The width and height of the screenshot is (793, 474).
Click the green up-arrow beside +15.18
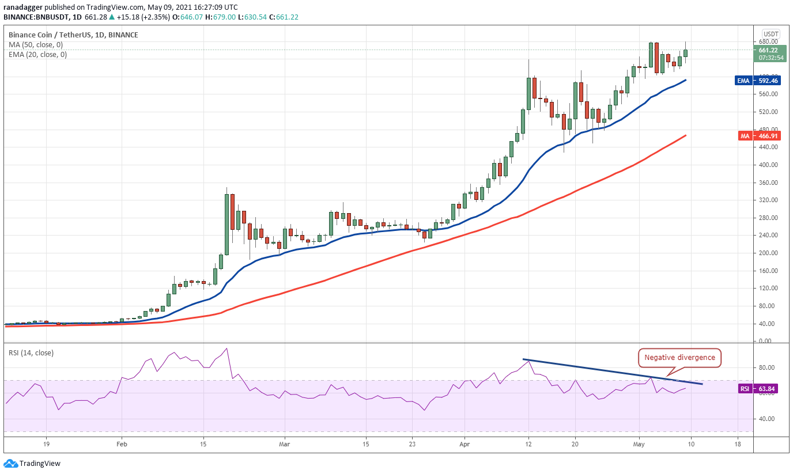coord(112,17)
